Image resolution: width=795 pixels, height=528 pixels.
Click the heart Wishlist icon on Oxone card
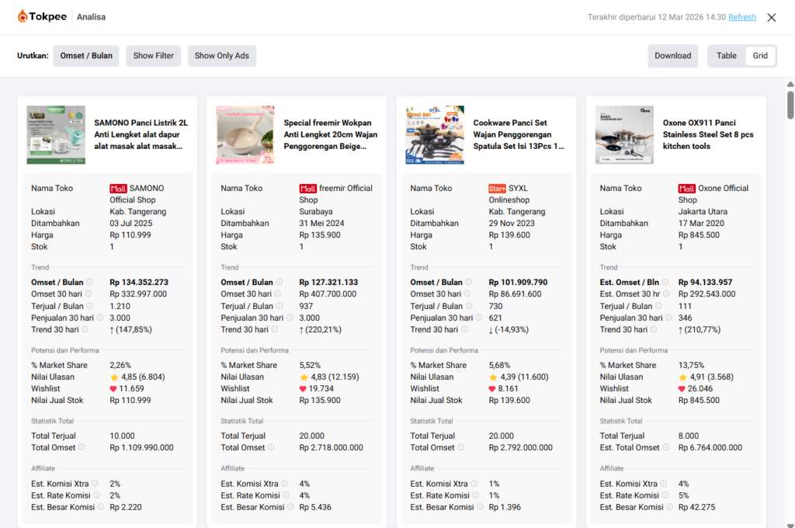pyautogui.click(x=682, y=389)
